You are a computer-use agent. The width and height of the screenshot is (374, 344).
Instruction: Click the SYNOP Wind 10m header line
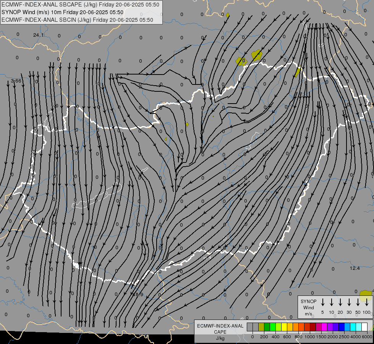(63, 12)
